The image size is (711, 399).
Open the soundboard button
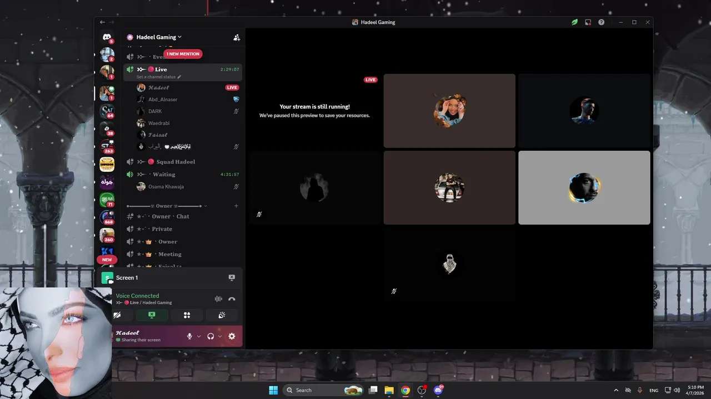tap(222, 315)
